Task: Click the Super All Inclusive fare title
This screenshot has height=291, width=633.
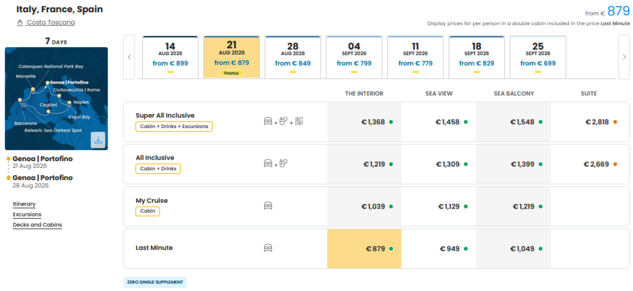Action: pyautogui.click(x=165, y=115)
